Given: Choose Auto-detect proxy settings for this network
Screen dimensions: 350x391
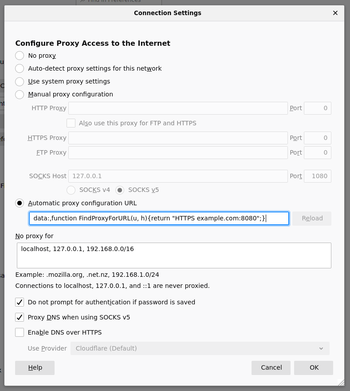Looking at the screenshot, I should 20,68.
